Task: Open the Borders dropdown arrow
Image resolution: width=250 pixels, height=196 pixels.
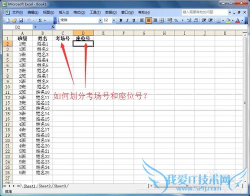Action: click(223, 21)
